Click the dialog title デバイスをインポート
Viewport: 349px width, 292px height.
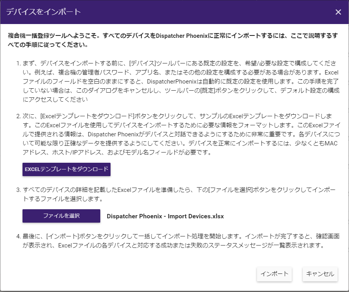43,12
